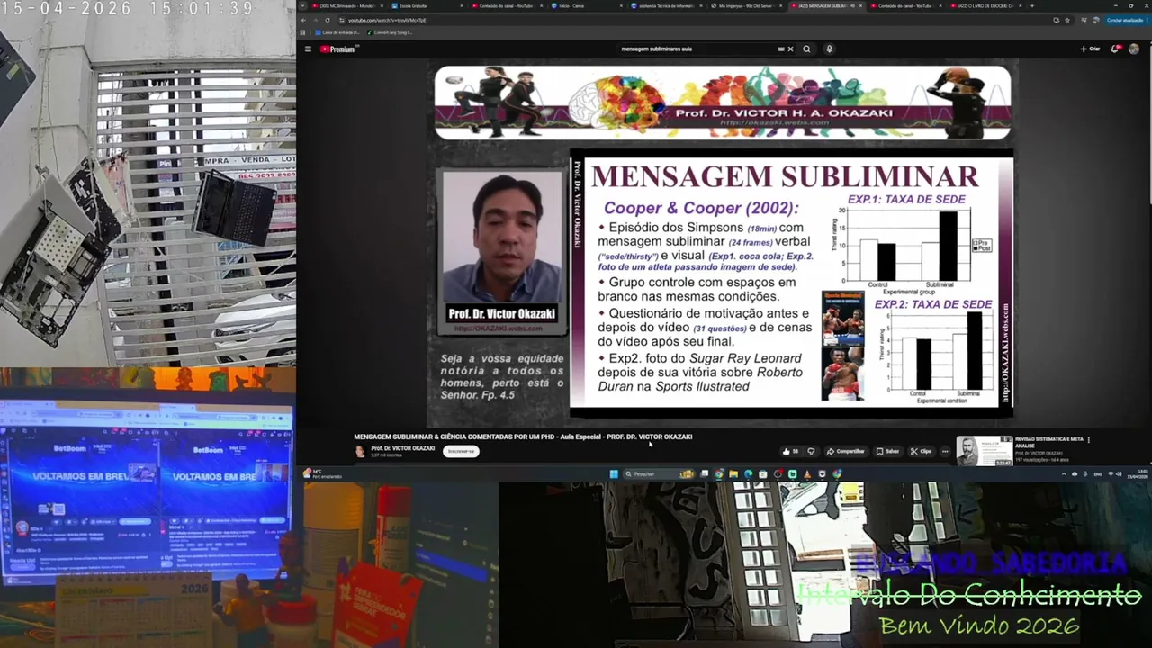Open the YouTube account avatar menu
Viewport: 1152px width, 648px height.
click(1134, 49)
